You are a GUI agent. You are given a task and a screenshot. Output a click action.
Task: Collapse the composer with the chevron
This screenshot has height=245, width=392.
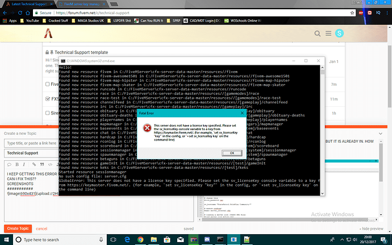click(381, 134)
